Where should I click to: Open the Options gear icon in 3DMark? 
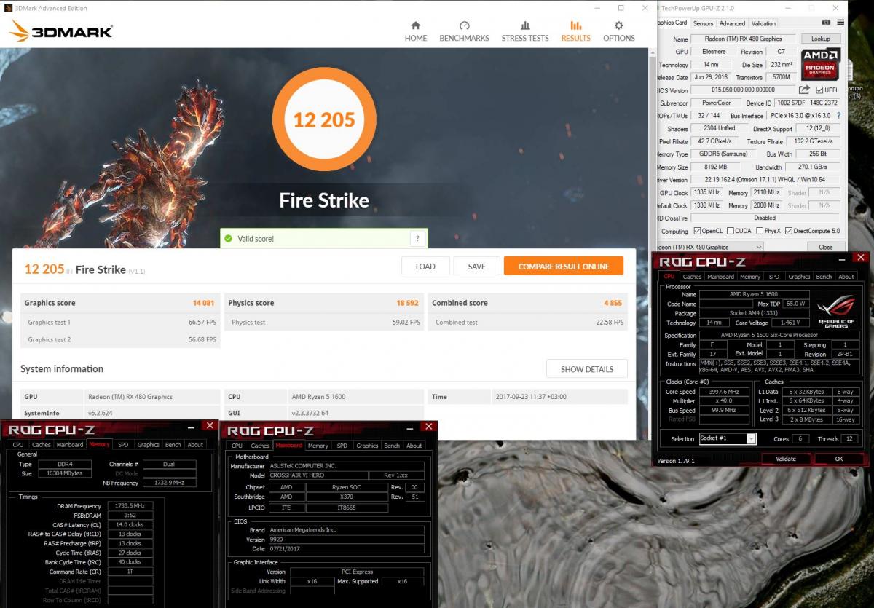coord(618,25)
